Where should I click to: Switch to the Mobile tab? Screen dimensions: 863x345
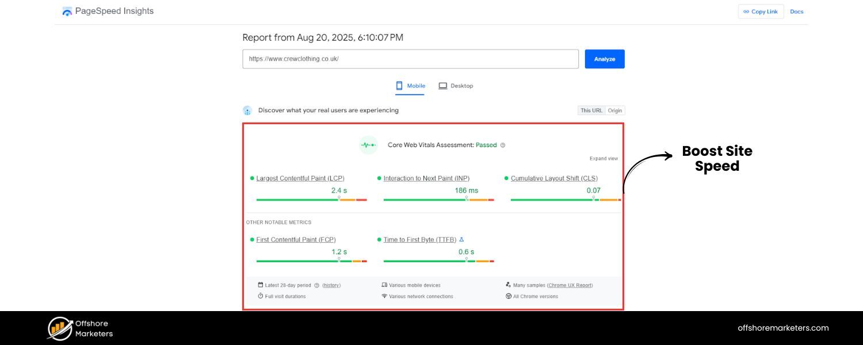point(410,86)
